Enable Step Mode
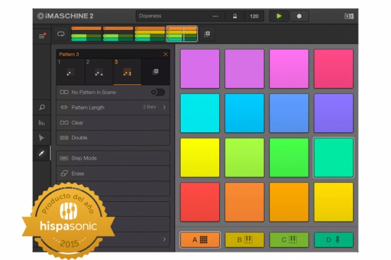391x260 pixels. [113, 158]
